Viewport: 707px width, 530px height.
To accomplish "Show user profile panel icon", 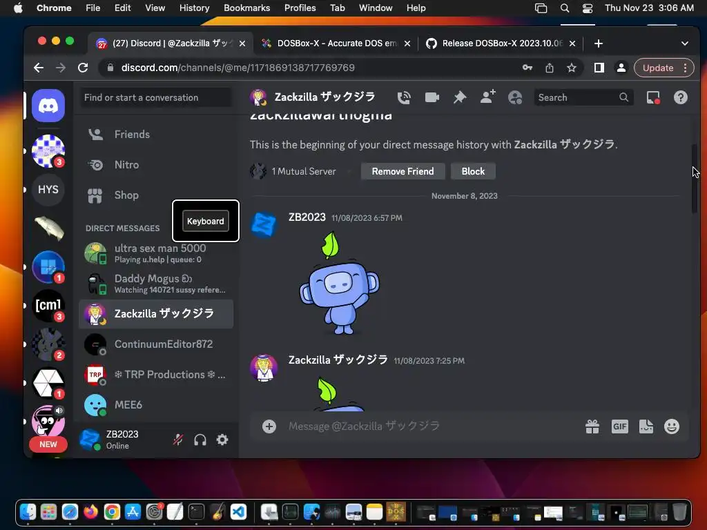I will click(515, 97).
